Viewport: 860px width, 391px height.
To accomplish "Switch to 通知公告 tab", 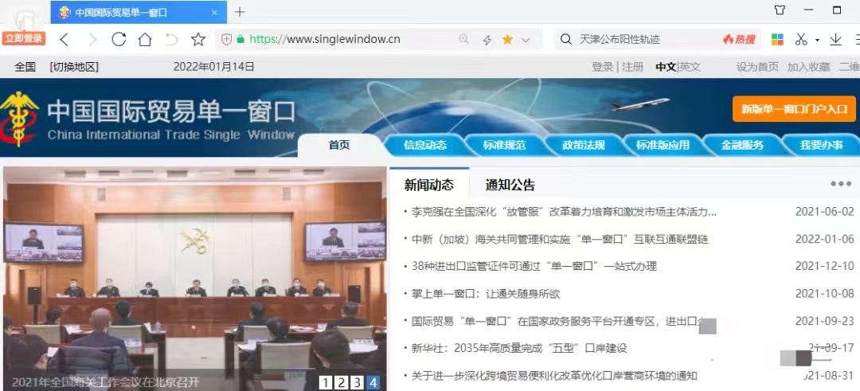I will coord(510,185).
